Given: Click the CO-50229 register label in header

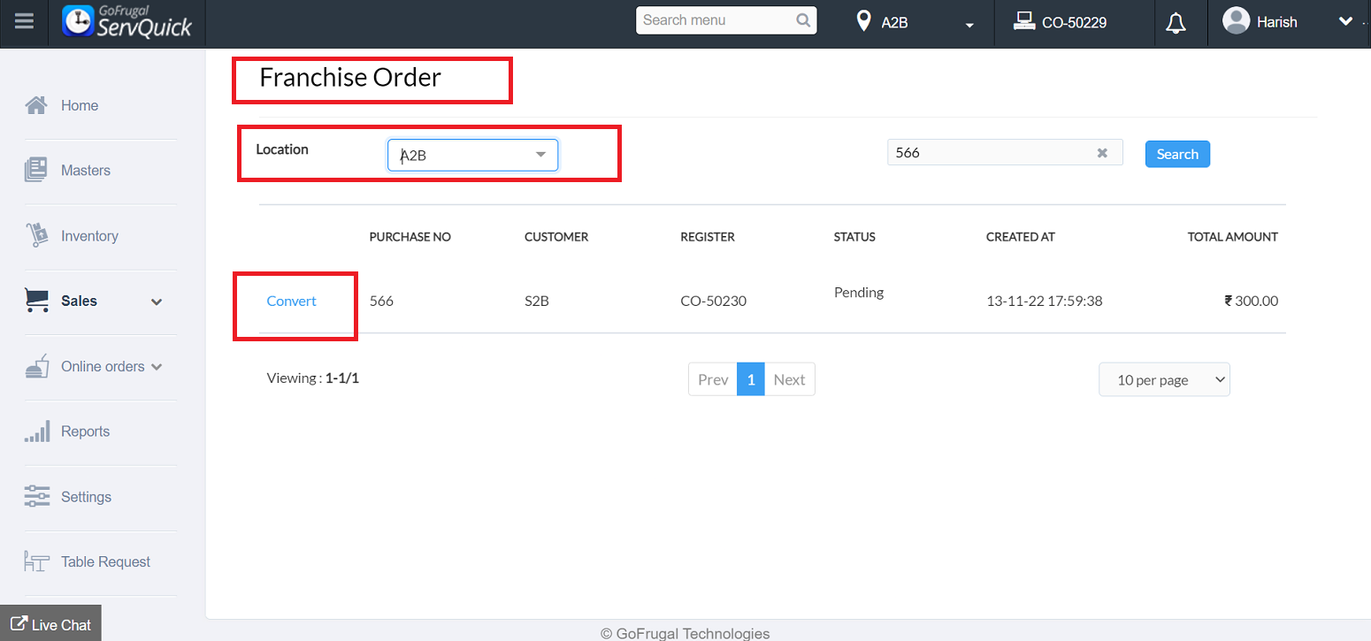Looking at the screenshot, I should click(x=1075, y=22).
